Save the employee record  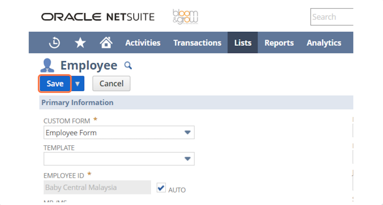(x=55, y=83)
